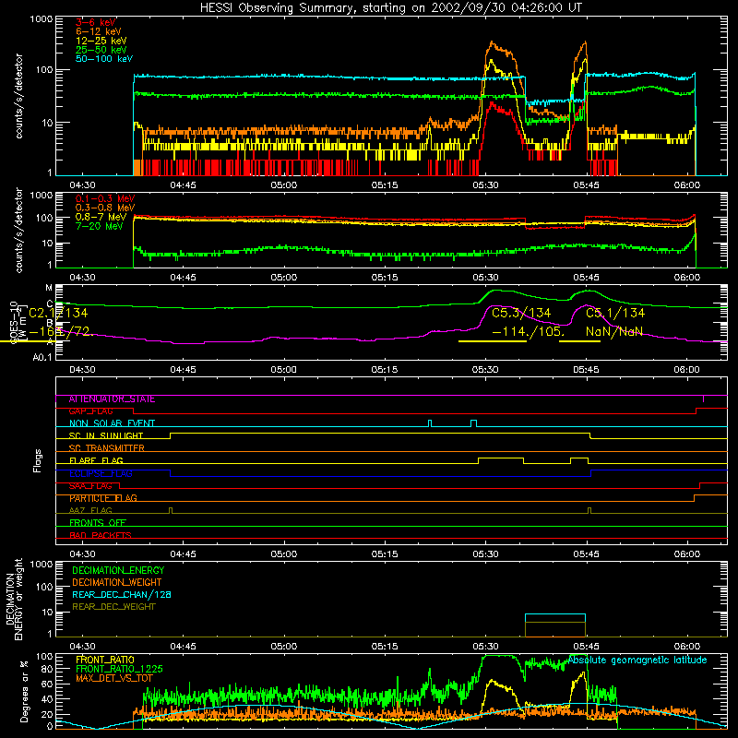Select the SC_TRANSMITTER flag label
738x738 pixels.
106,448
